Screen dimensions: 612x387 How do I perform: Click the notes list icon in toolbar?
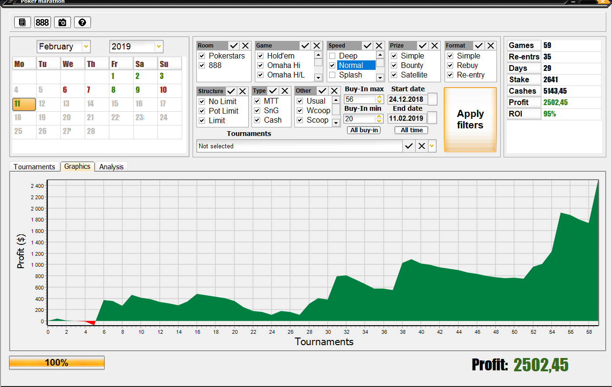[x=22, y=22]
